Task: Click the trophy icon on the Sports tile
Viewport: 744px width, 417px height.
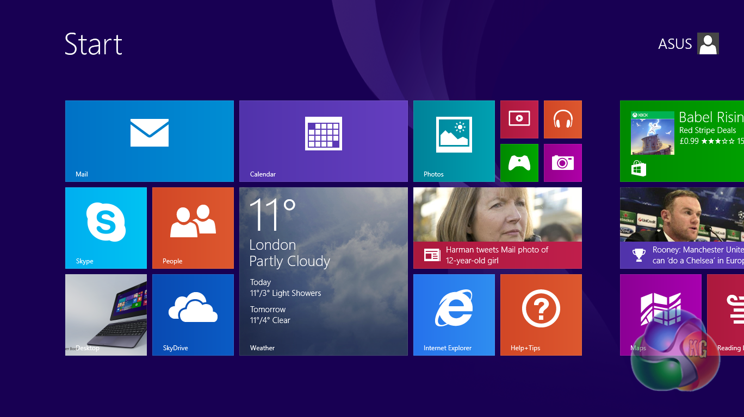Action: click(x=639, y=255)
